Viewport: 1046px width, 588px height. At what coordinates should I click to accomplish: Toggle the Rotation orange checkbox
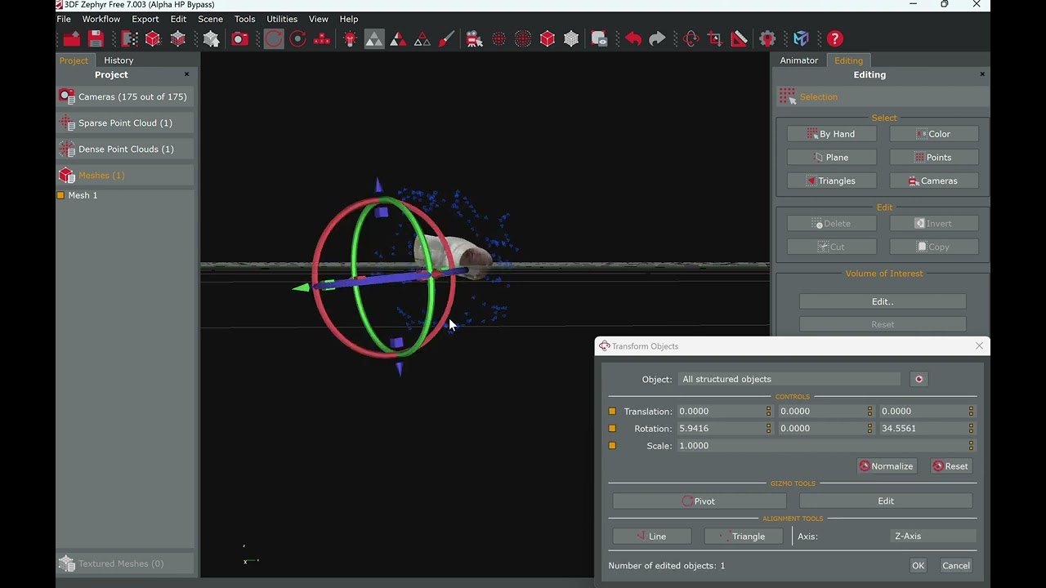[612, 429]
